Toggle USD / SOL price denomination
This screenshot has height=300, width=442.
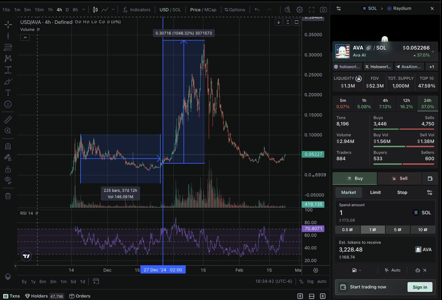click(x=170, y=10)
